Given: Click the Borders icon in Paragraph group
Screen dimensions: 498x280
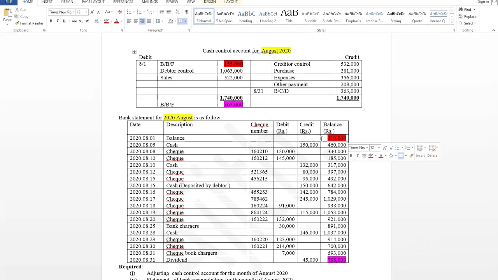Looking at the screenshot, I should (x=180, y=21).
